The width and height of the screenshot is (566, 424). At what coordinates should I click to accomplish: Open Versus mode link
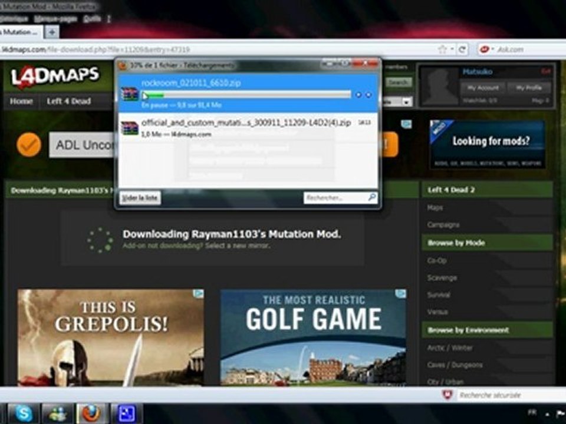pos(437,312)
